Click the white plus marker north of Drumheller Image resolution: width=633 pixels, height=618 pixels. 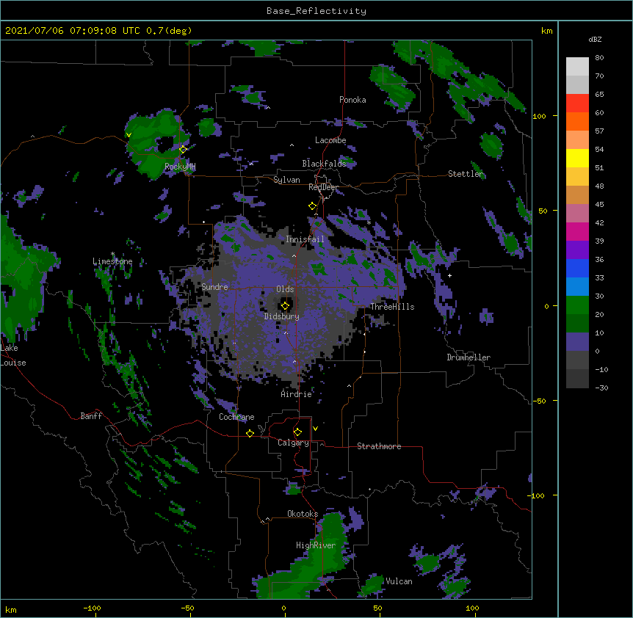pos(449,275)
